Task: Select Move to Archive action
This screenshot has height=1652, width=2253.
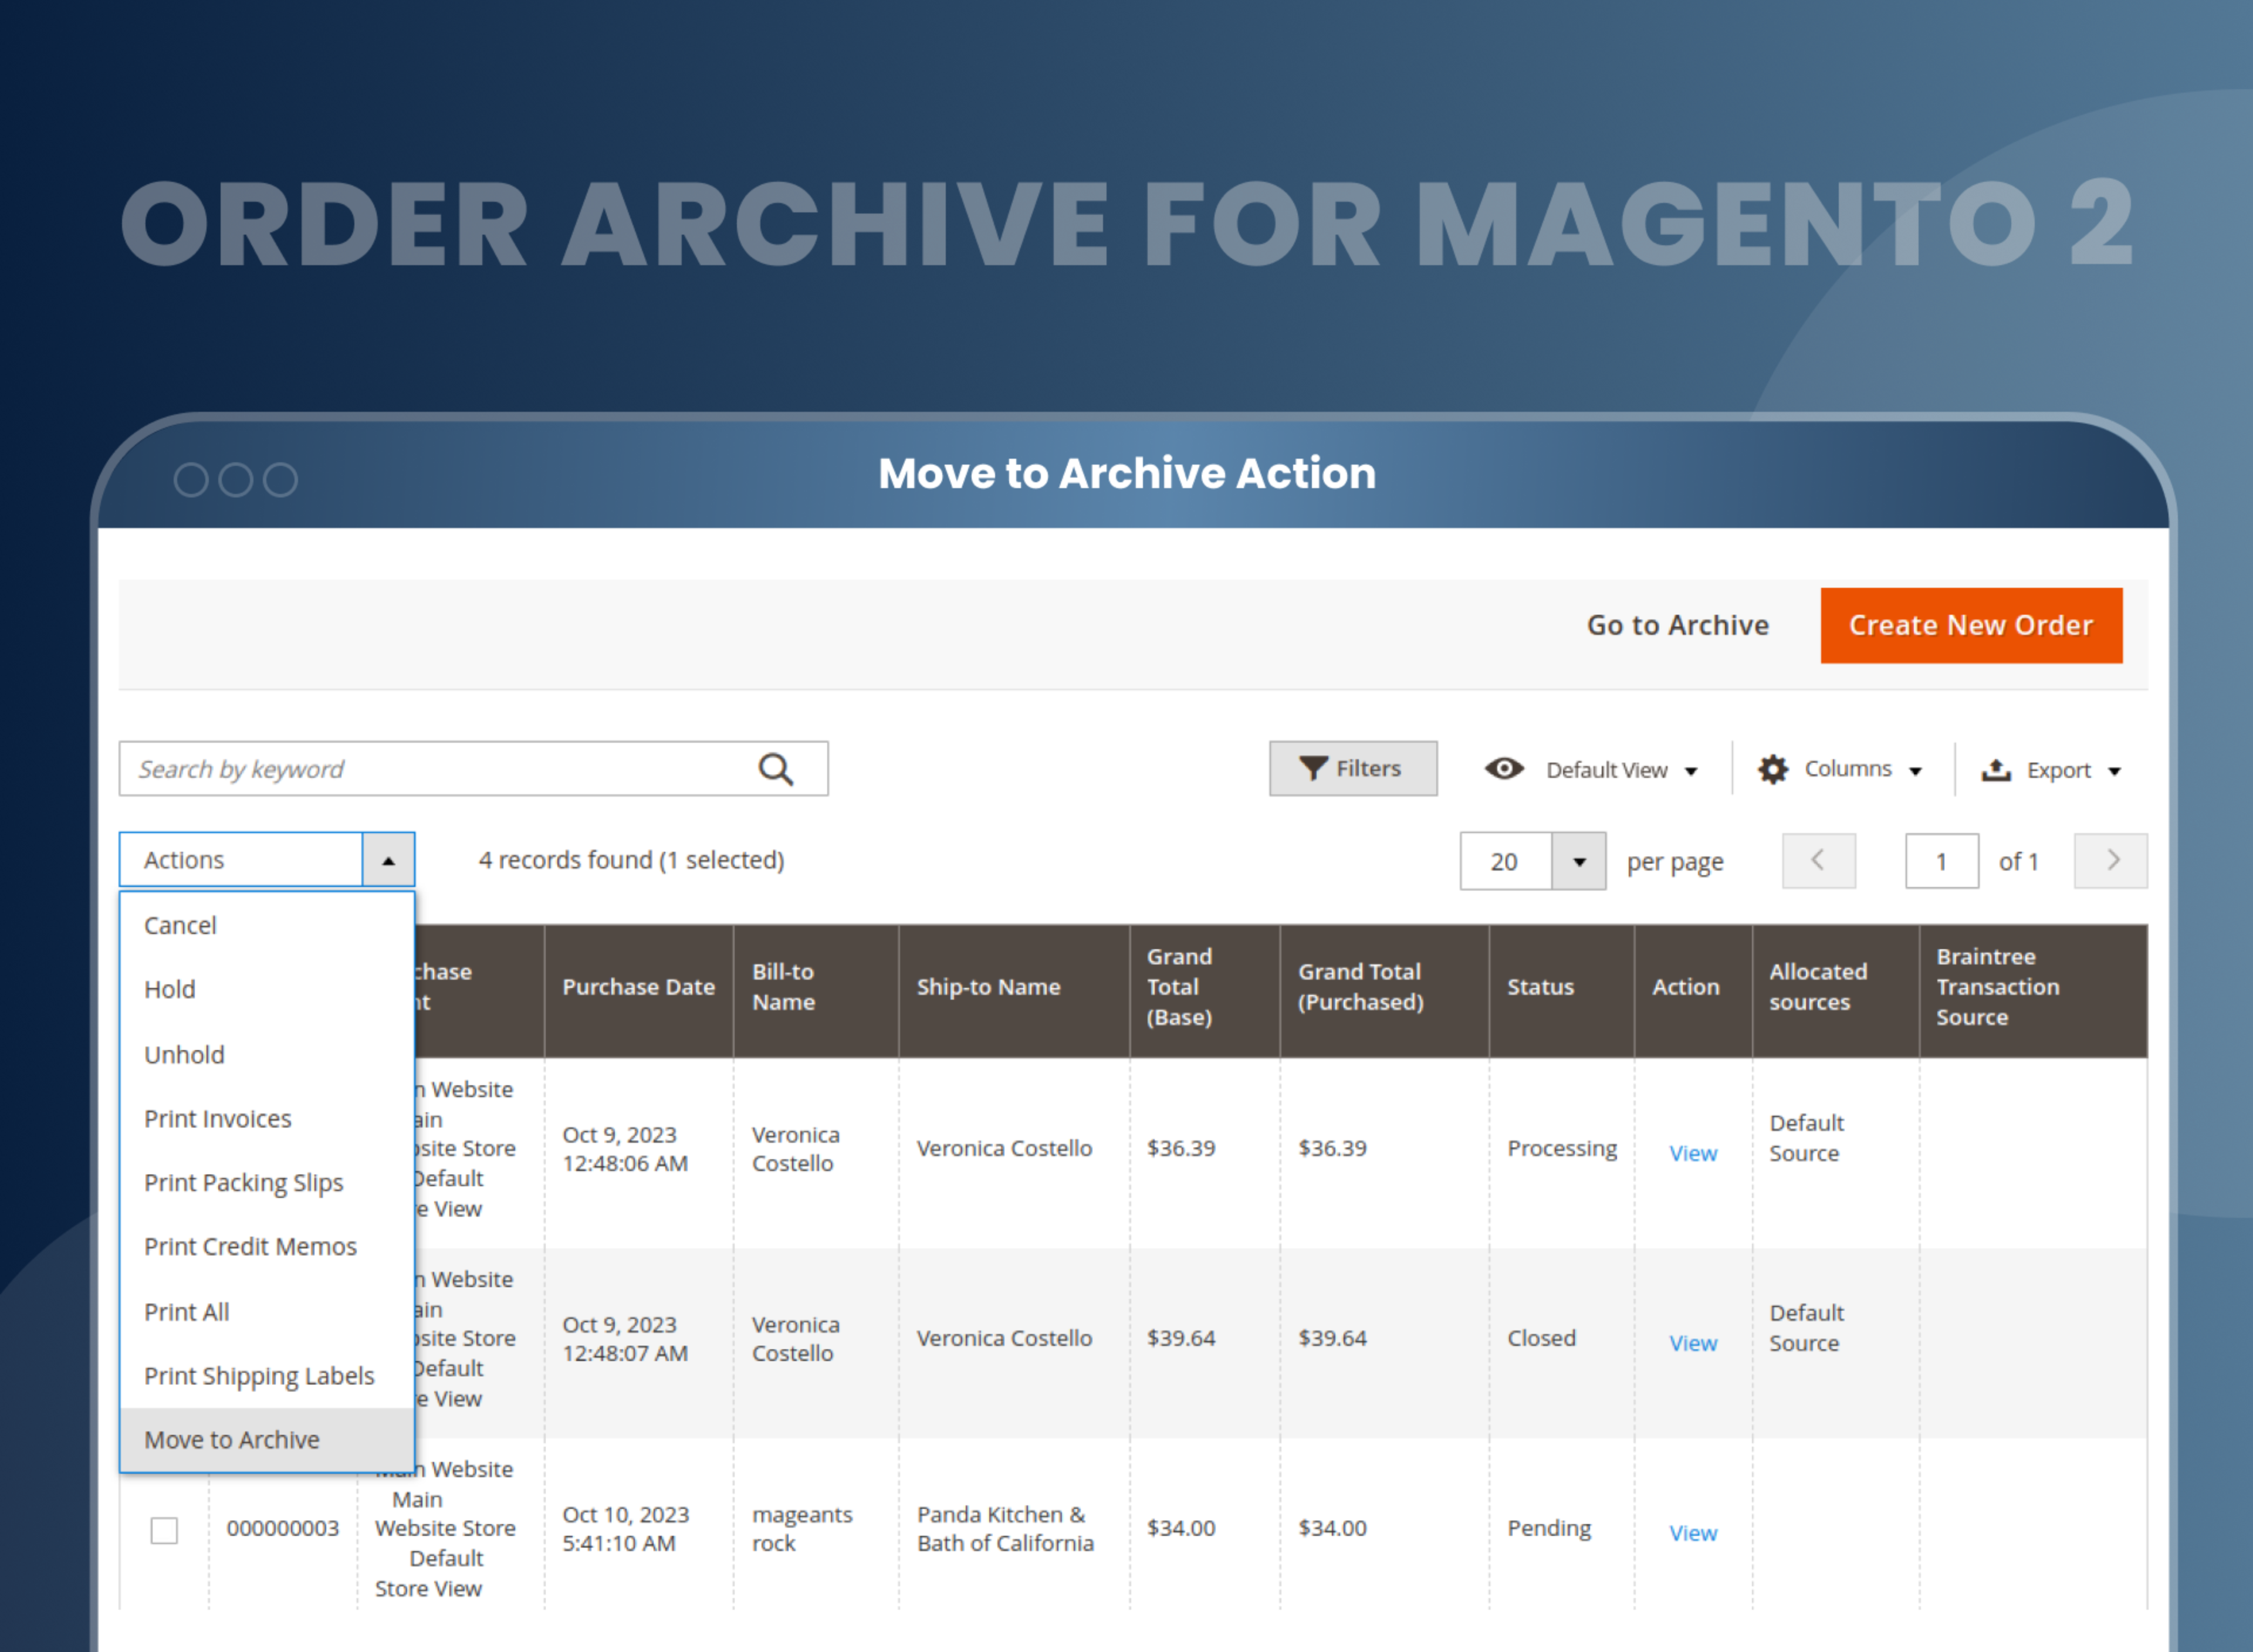Action: tap(267, 1439)
